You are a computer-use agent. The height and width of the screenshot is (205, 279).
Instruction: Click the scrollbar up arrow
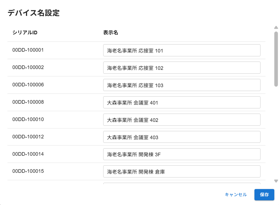(276, 28)
